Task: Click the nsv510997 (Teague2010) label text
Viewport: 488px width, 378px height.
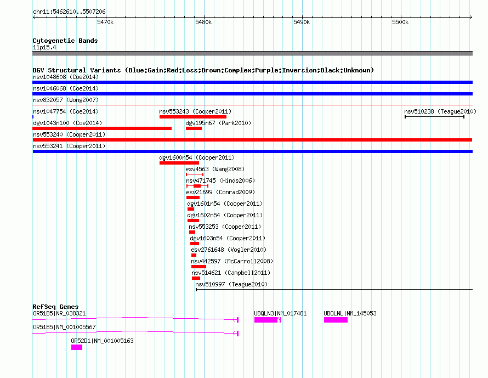Action: pyautogui.click(x=231, y=284)
